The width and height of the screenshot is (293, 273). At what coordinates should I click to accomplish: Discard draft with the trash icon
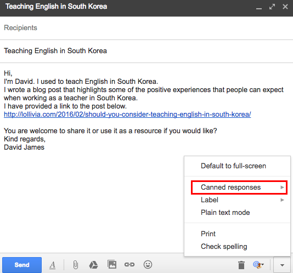click(x=241, y=265)
